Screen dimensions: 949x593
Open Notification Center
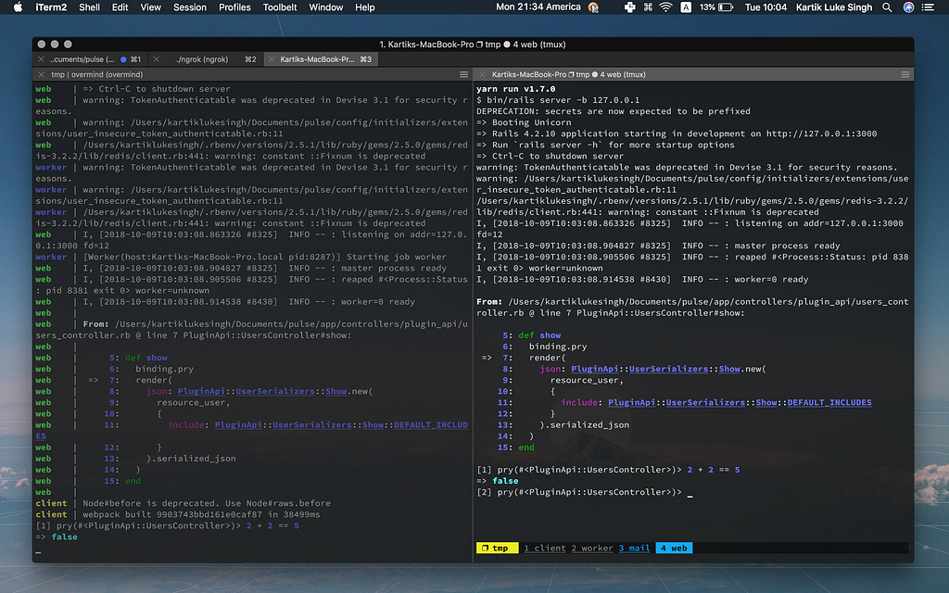[928, 7]
